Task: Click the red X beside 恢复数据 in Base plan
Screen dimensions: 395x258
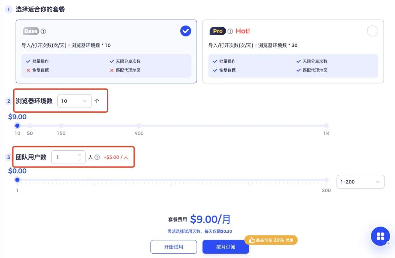Action: pyautogui.click(x=28, y=70)
